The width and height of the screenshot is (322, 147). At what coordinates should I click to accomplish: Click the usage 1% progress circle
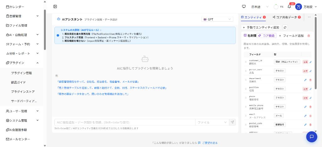point(276,7)
